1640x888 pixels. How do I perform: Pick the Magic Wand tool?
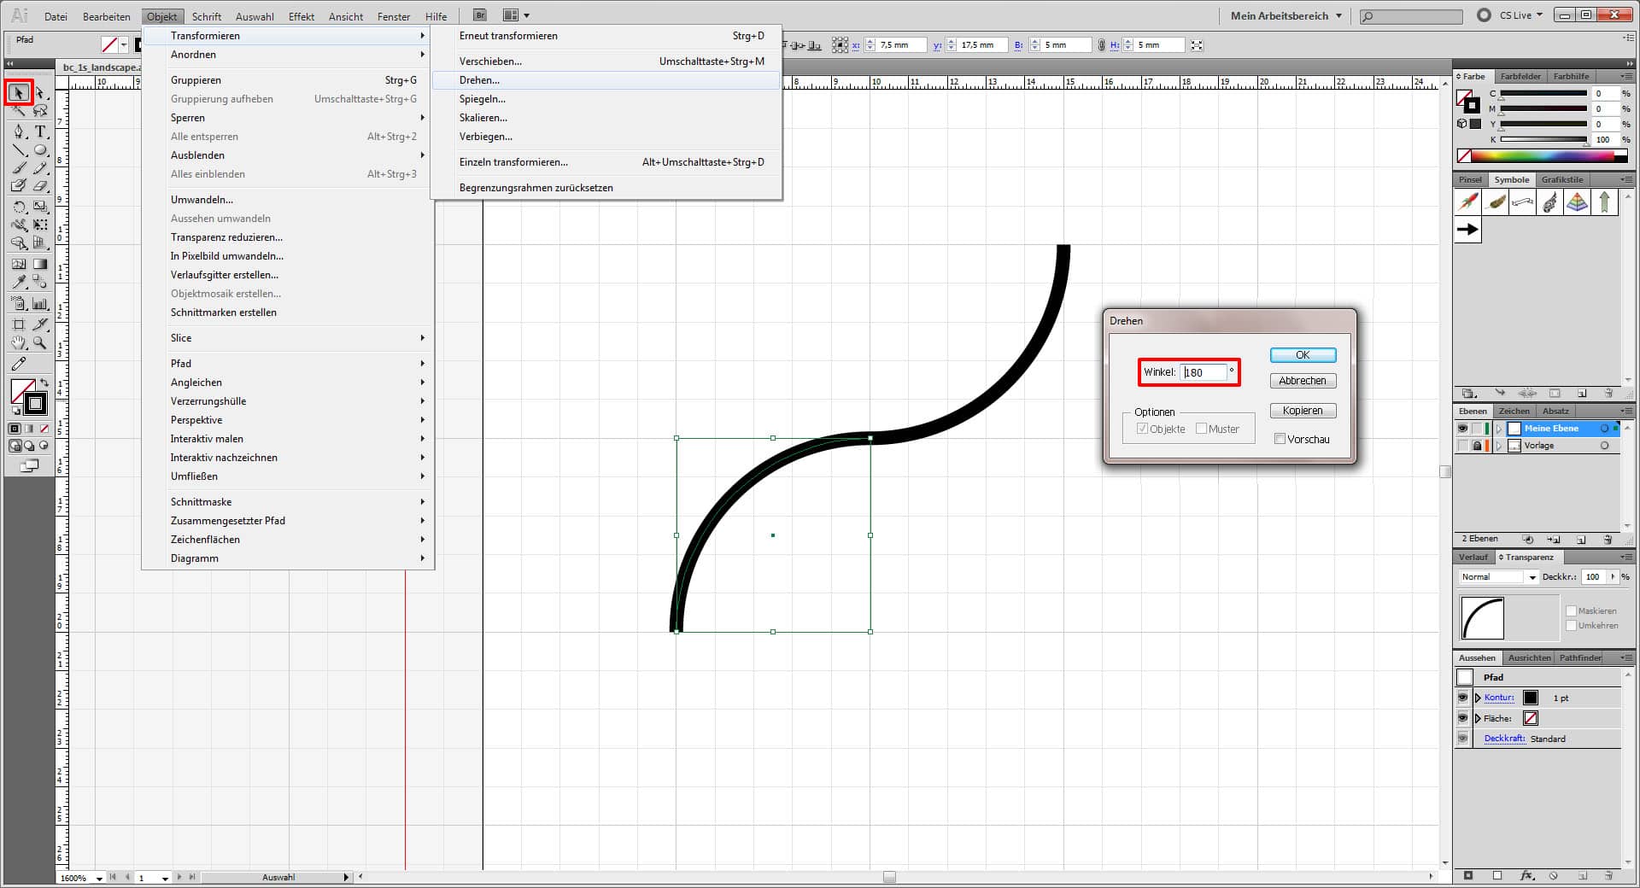pyautogui.click(x=19, y=112)
